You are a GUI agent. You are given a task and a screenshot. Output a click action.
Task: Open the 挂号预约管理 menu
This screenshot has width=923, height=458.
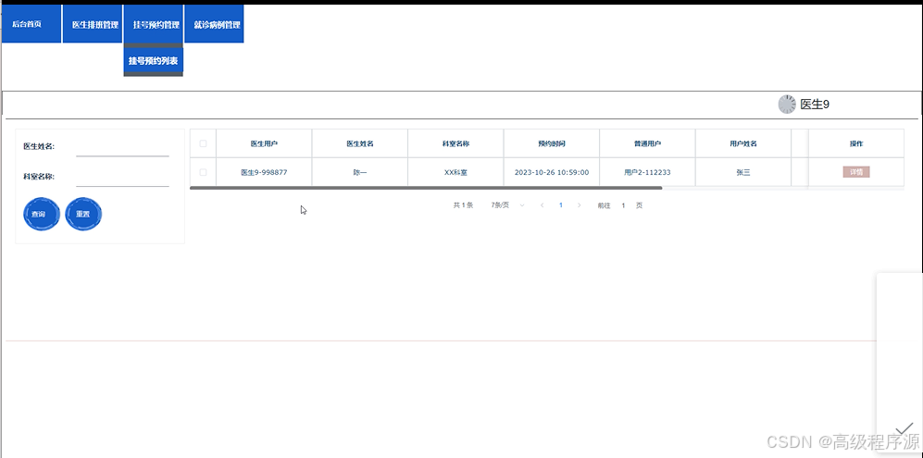pos(153,24)
